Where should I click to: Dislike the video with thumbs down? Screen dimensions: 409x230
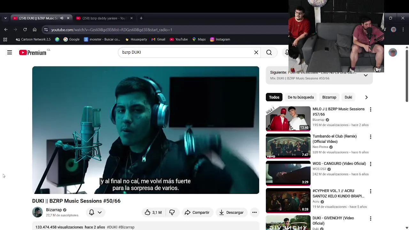click(x=172, y=212)
